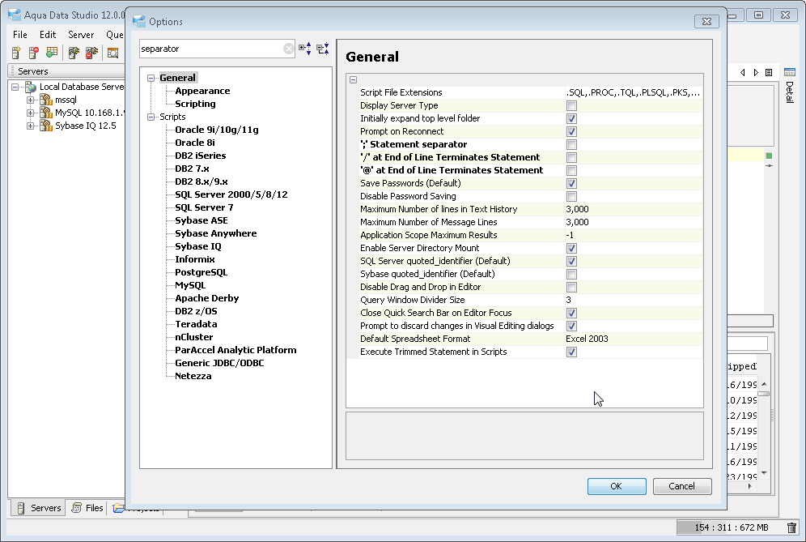This screenshot has width=806, height=542.
Task: Click Maximum Number of Message Lines value 3,000
Action: click(634, 222)
